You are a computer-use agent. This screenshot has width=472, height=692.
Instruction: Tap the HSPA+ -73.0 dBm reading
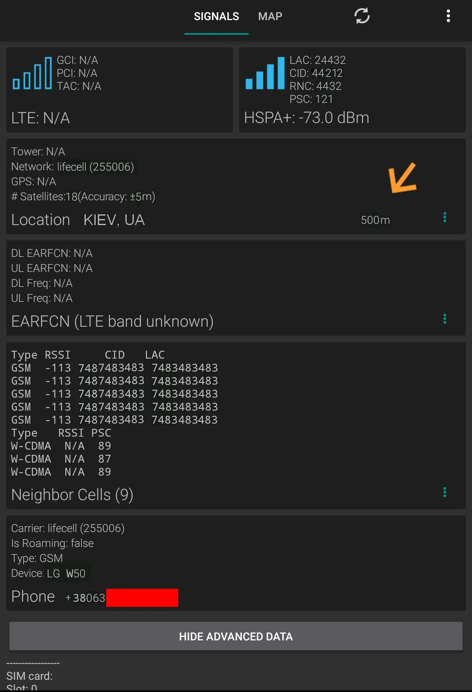click(x=306, y=118)
